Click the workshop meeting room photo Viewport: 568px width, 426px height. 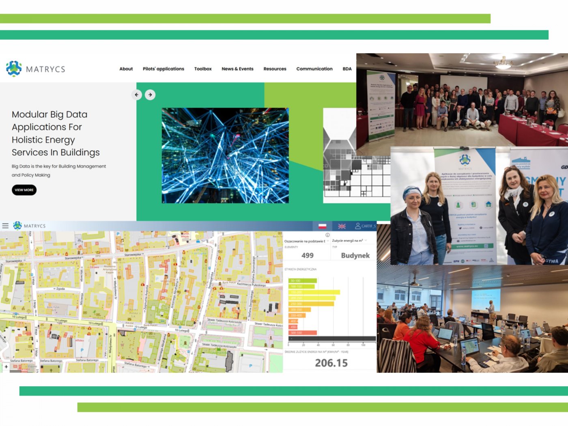point(472,318)
